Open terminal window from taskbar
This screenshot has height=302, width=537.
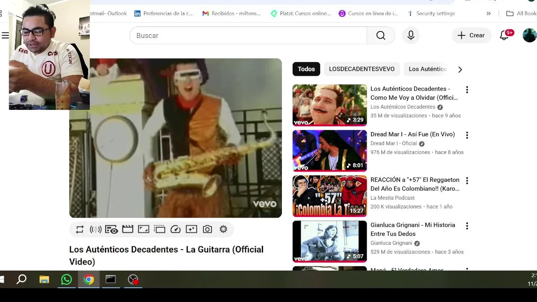[x=110, y=279]
